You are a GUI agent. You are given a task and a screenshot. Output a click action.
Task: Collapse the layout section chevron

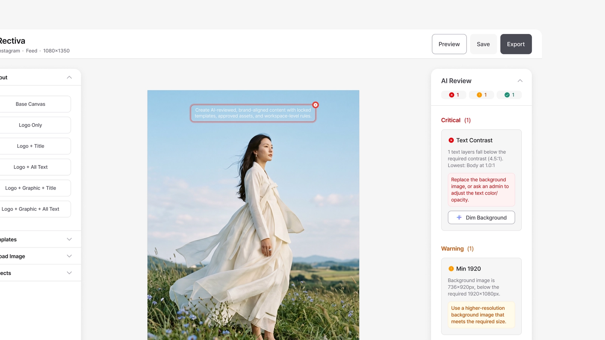(x=69, y=77)
